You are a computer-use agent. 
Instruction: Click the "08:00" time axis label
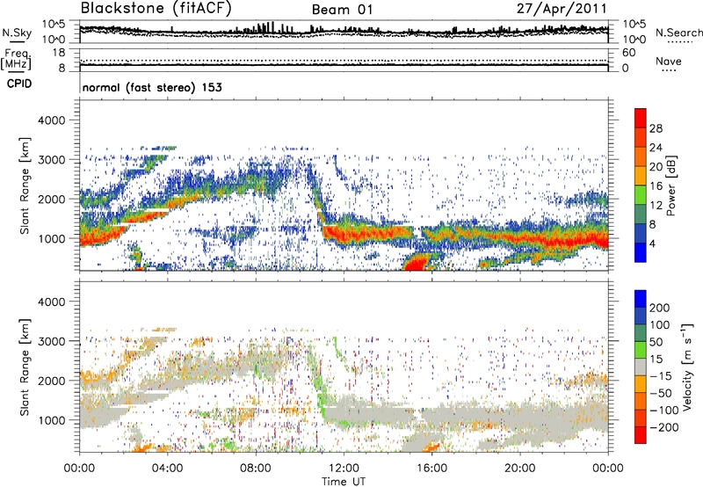[x=256, y=468]
